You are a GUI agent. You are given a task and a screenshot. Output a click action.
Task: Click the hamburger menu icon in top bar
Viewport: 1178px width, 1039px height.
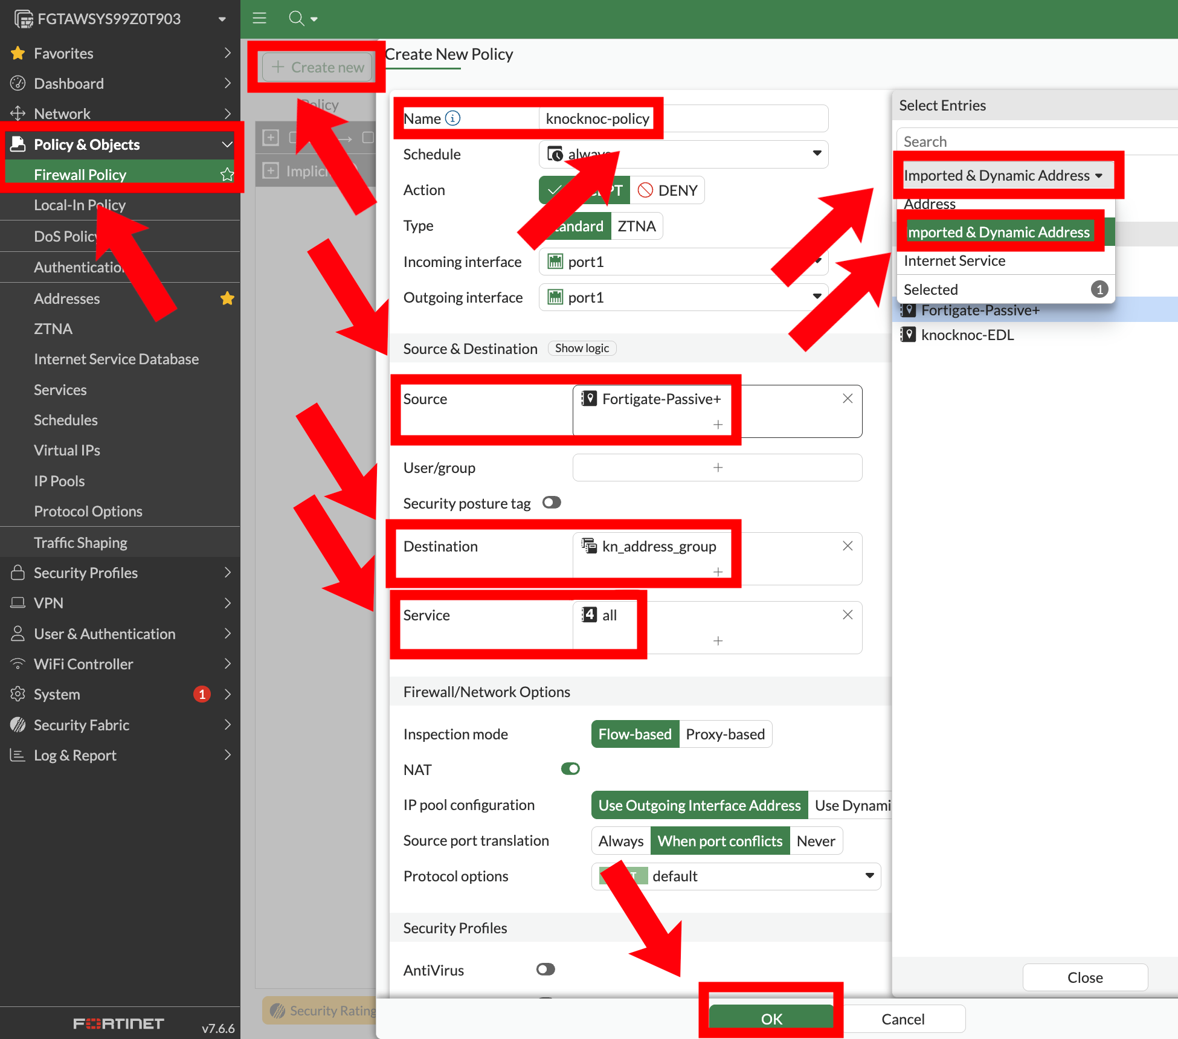point(259,18)
